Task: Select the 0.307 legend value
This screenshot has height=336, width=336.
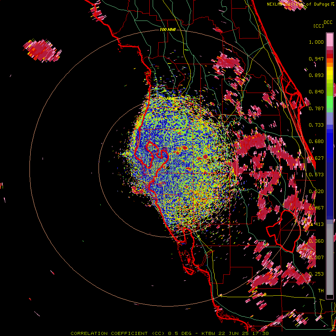Action: click(x=316, y=257)
